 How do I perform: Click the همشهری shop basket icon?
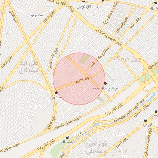click(56, 93)
